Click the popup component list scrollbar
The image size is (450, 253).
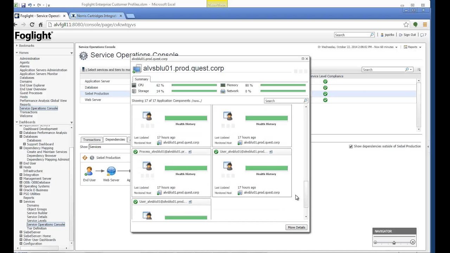pos(306,194)
